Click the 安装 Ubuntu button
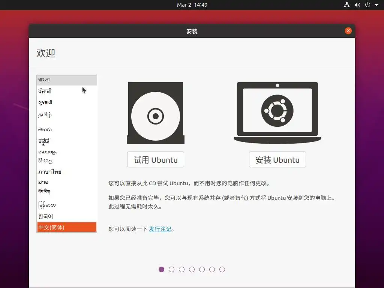Image resolution: width=384 pixels, height=288 pixels. pyautogui.click(x=277, y=160)
